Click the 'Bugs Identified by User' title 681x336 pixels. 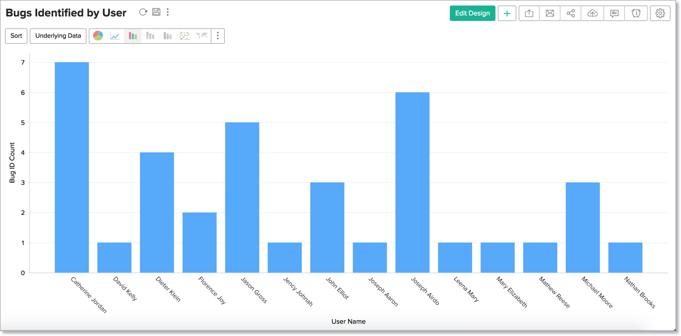pos(66,13)
